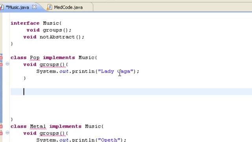The width and height of the screenshot is (252, 142).
Task: Open the MedCode.java tab
Action: click(68, 7)
